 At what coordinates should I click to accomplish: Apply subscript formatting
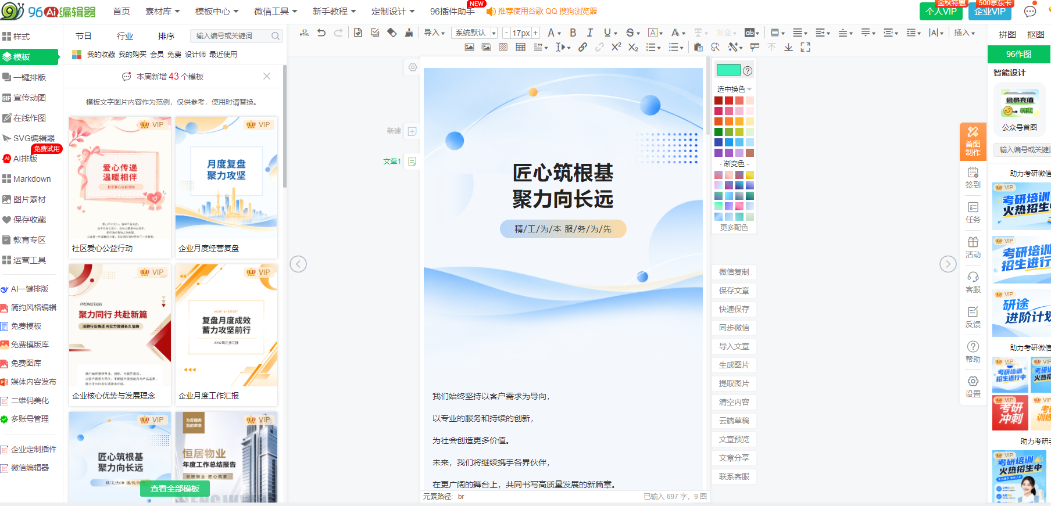pyautogui.click(x=634, y=47)
